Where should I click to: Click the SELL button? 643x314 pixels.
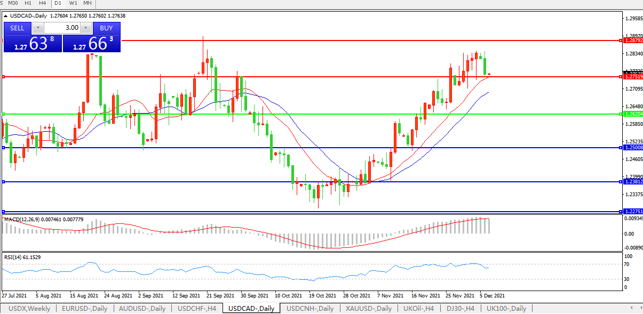17,28
